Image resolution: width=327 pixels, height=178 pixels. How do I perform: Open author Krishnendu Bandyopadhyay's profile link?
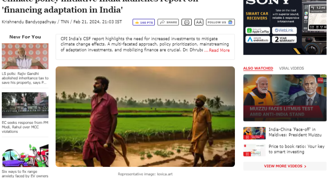pos(29,22)
